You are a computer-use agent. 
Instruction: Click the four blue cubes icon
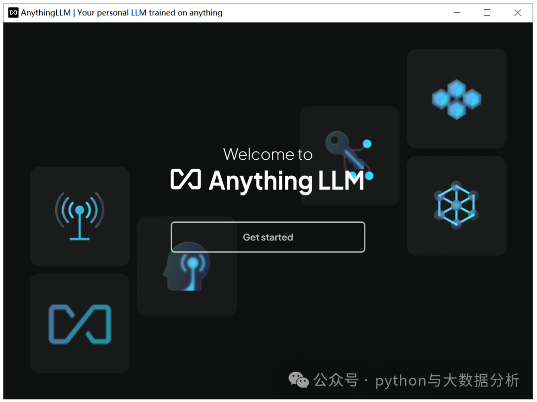click(x=456, y=99)
